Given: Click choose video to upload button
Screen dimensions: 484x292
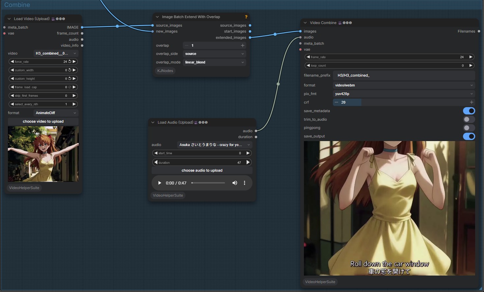Looking at the screenshot, I should 43,121.
